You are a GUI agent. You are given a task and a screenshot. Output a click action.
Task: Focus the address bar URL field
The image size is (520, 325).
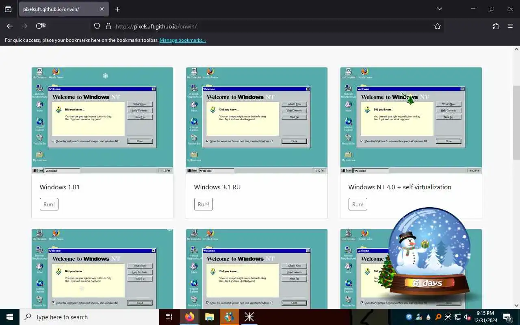(268, 26)
